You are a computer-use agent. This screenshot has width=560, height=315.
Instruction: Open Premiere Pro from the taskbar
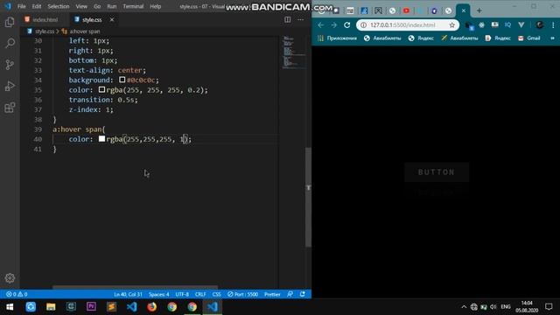click(91, 307)
